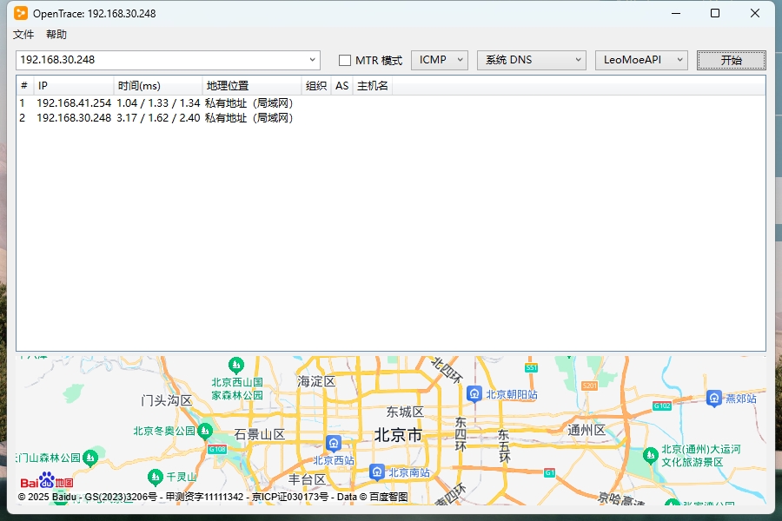Image resolution: width=782 pixels, height=521 pixels.
Task: Open the 帮助 menu
Action: point(56,35)
